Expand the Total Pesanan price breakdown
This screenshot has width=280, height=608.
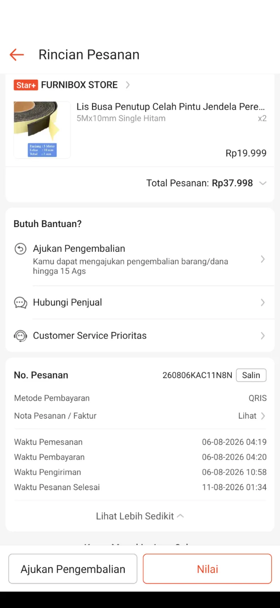pos(263,183)
